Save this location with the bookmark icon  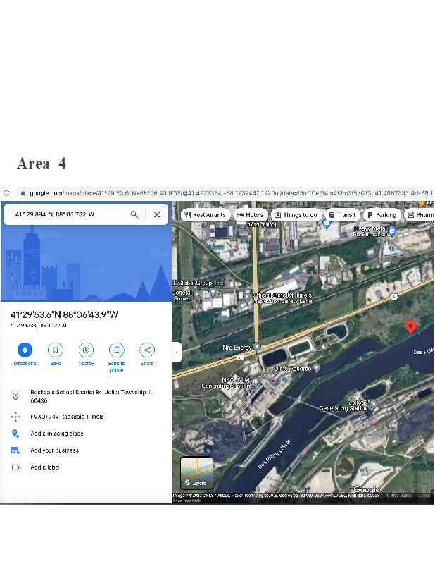(x=55, y=350)
